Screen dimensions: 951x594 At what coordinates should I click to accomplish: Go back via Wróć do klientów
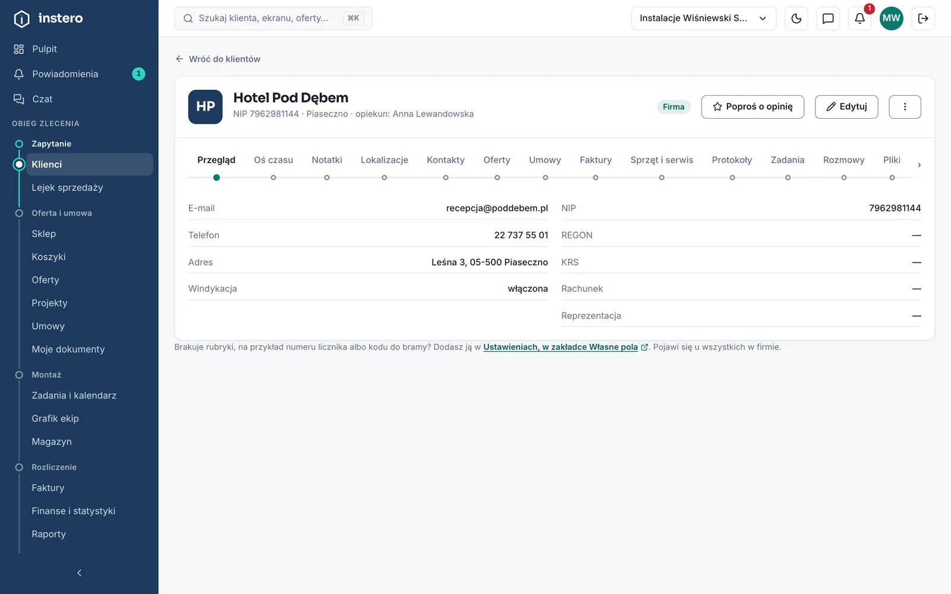pos(218,59)
